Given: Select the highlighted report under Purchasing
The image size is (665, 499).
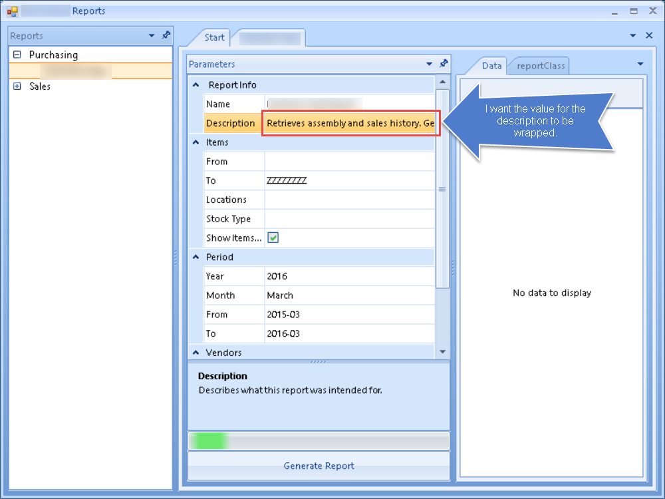Looking at the screenshot, I should (90, 71).
